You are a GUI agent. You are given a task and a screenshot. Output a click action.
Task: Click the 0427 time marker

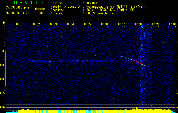[x=121, y=24]
